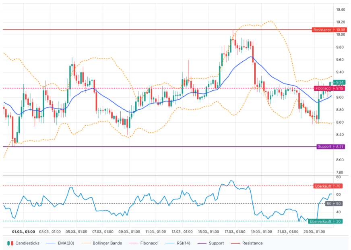Click the 01.03., 01:00 date label
This screenshot has width=351, height=250.
point(23,232)
